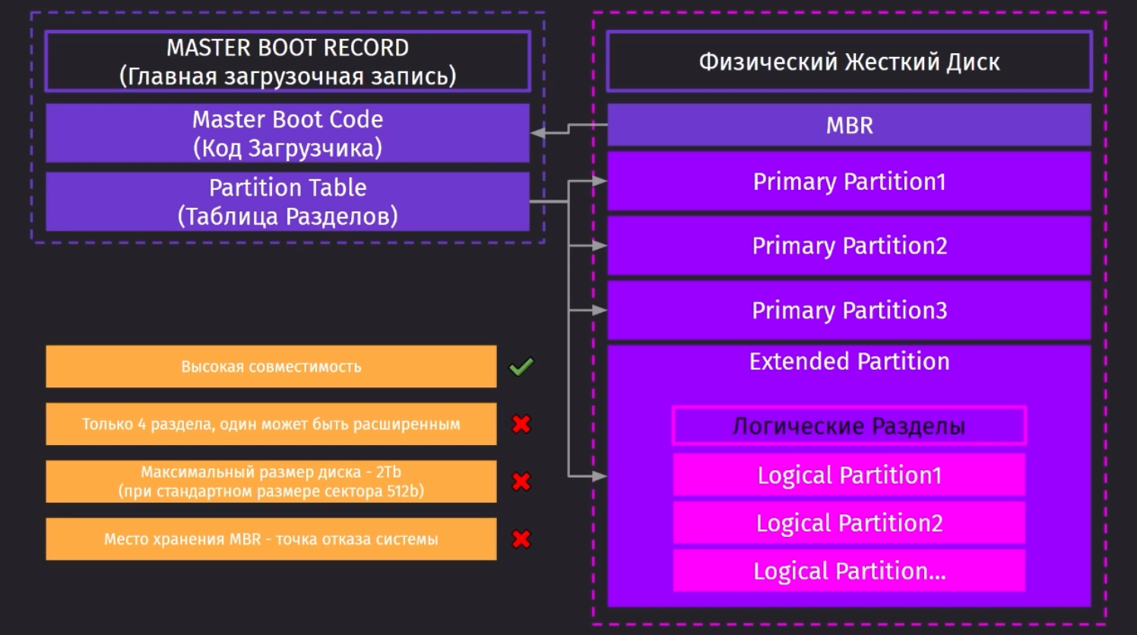
Task: Click the Место хранения MBR orange box
Action: (x=271, y=539)
